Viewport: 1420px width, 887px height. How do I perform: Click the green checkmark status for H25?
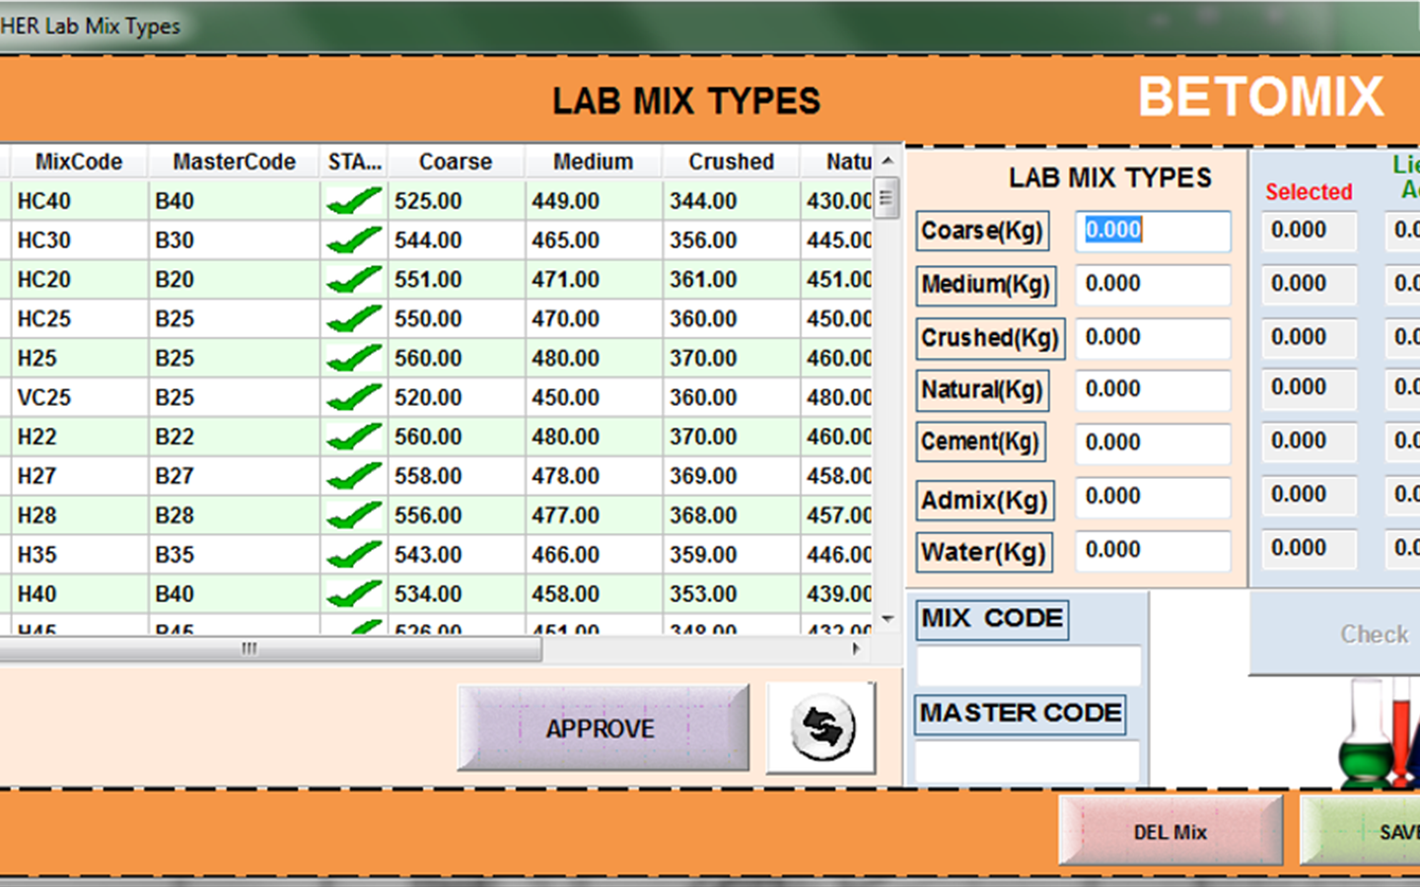pos(354,359)
